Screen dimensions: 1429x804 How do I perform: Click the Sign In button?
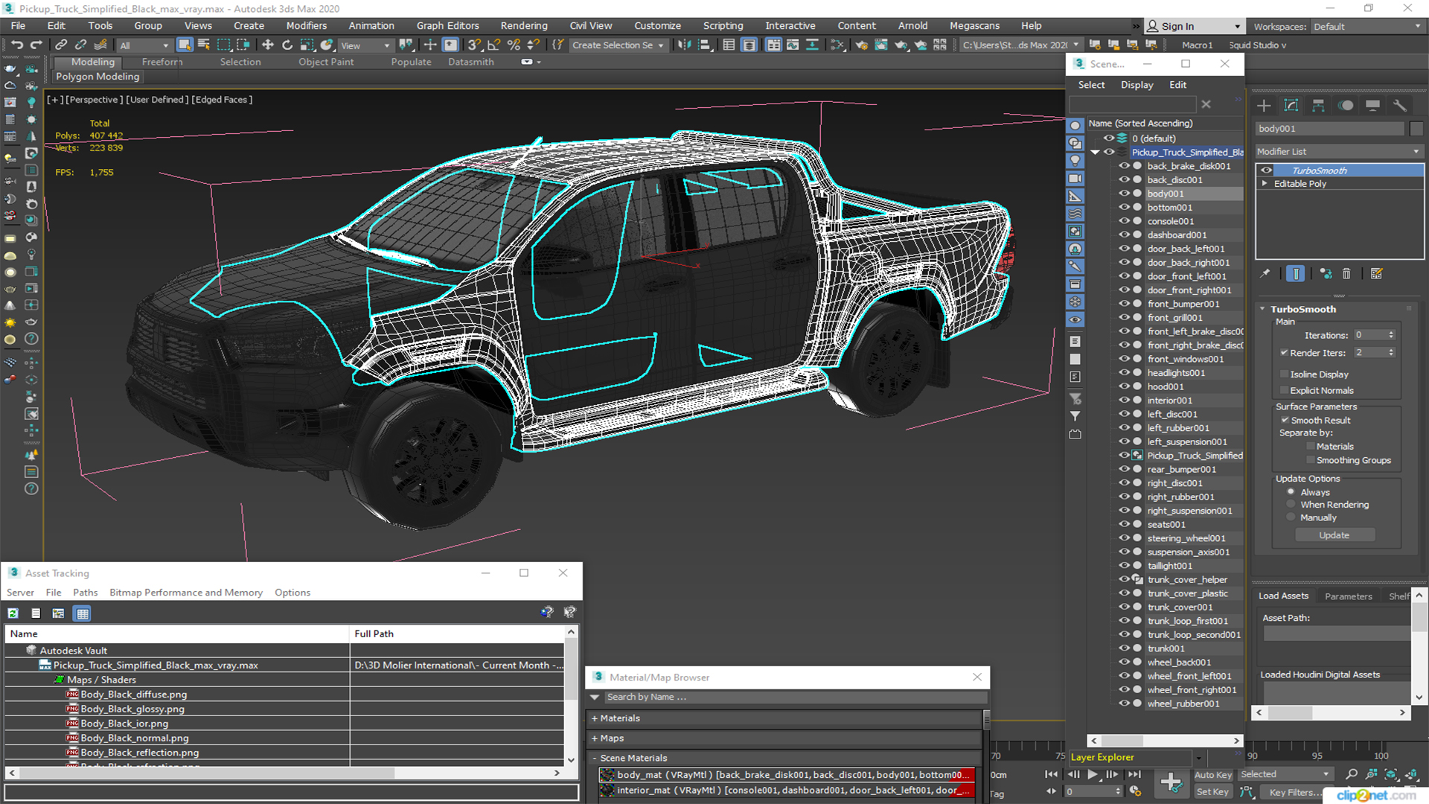coord(1194,26)
